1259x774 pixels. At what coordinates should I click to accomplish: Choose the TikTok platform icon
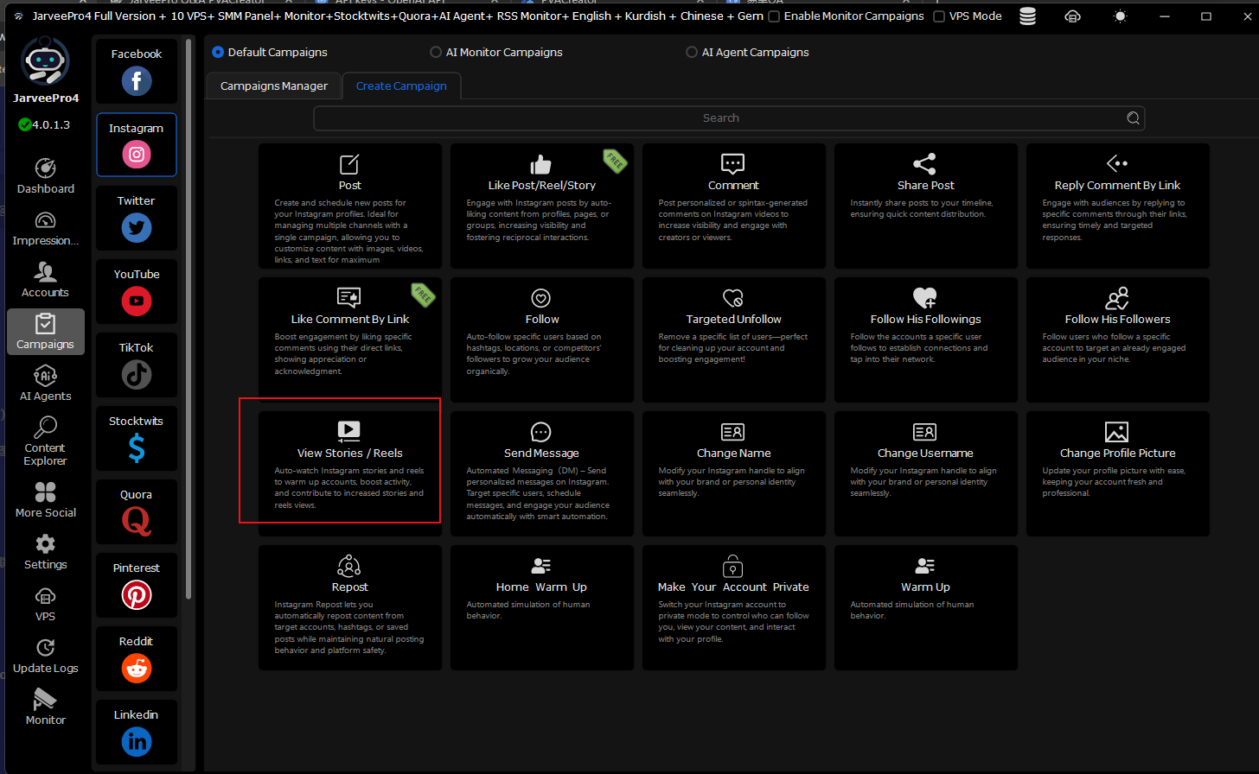(137, 375)
